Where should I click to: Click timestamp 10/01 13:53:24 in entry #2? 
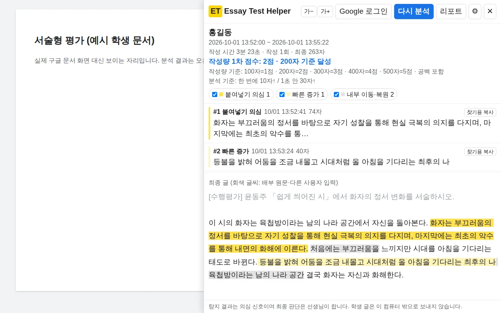[x=272, y=151]
